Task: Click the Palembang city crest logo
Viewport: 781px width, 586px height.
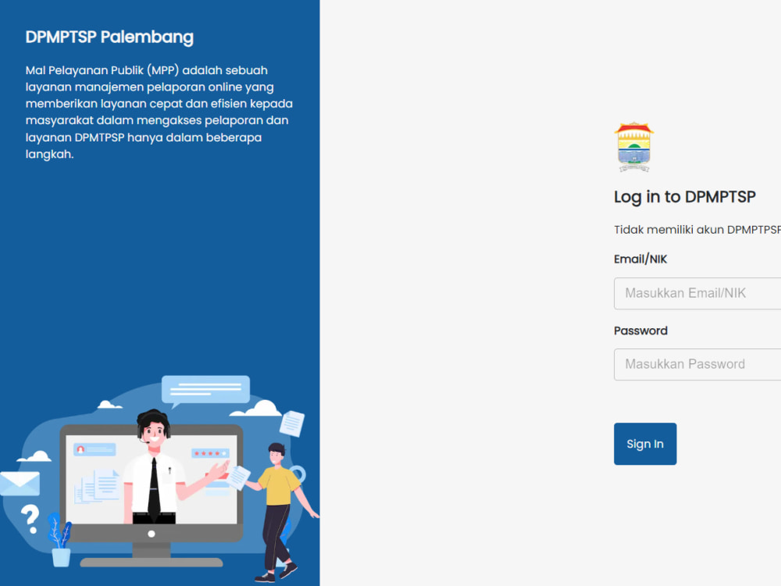Action: tap(633, 147)
